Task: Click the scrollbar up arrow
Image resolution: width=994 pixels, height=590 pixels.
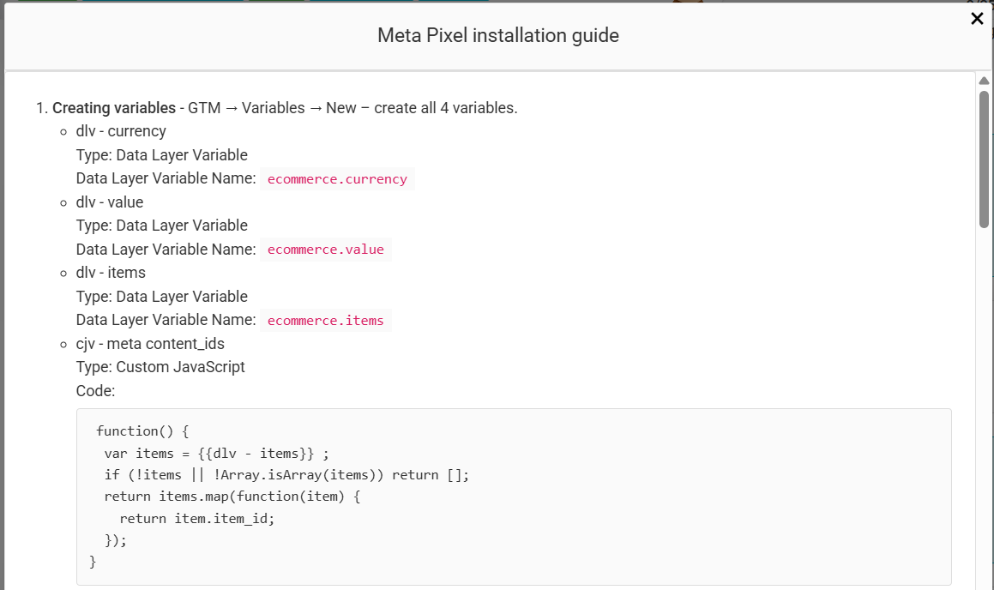Action: pos(984,81)
